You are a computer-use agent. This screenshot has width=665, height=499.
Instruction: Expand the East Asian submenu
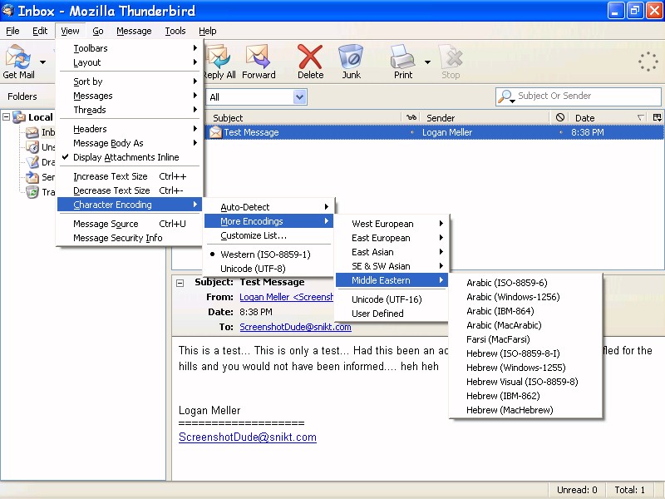pyautogui.click(x=392, y=252)
